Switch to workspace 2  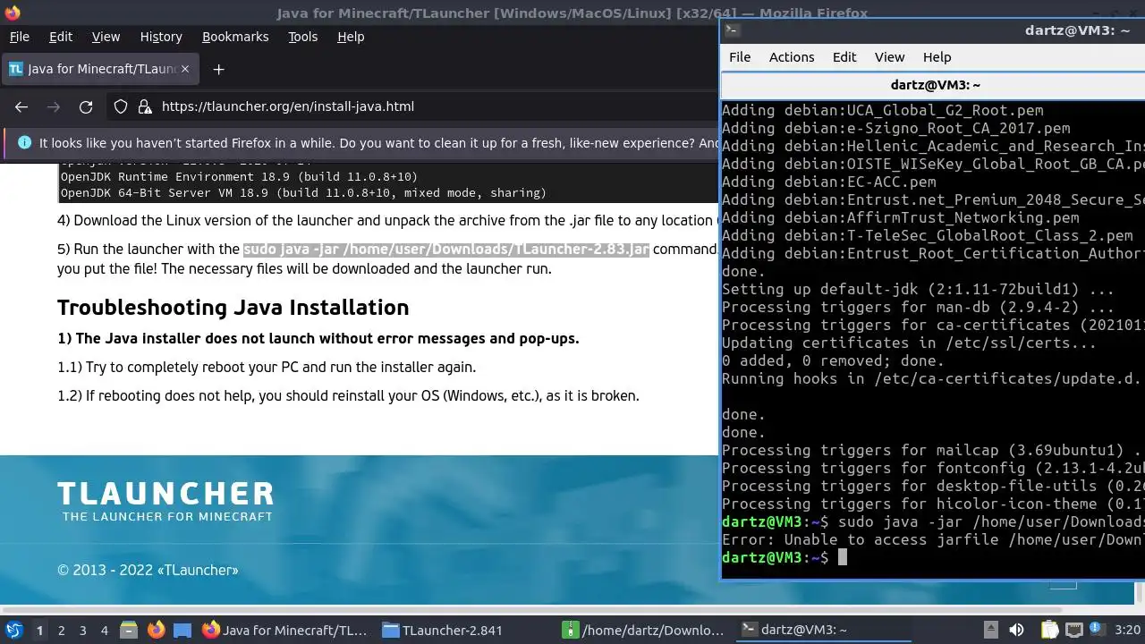pos(61,631)
